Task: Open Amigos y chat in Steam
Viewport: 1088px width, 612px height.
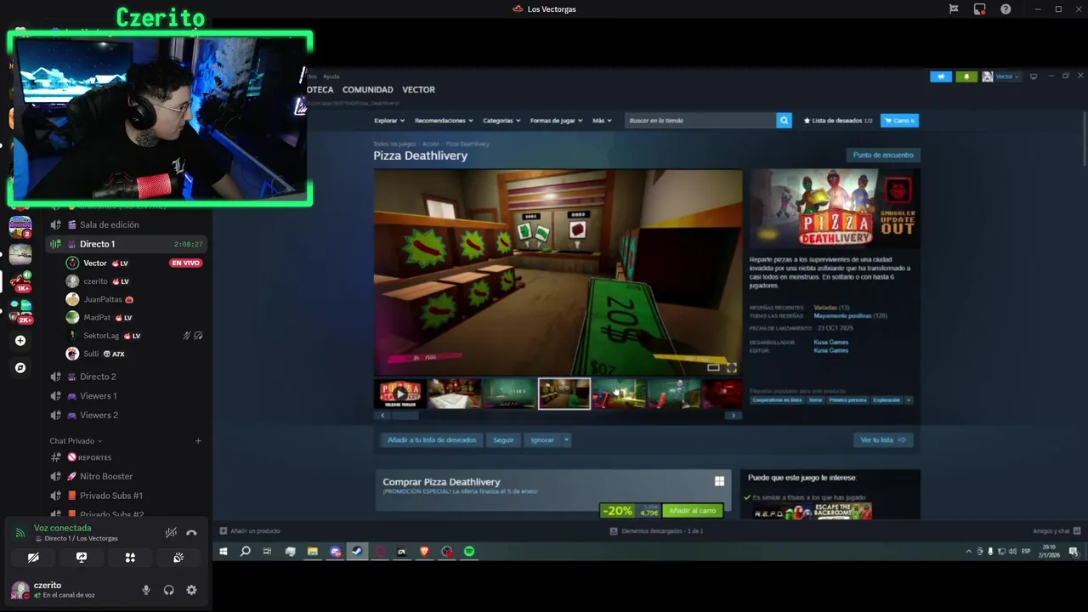Action: [1057, 531]
